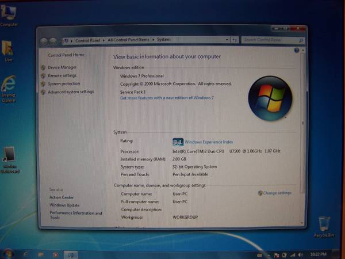345x259 pixels.
Task: Click the volume speaker tray icon
Action: tap(300, 254)
